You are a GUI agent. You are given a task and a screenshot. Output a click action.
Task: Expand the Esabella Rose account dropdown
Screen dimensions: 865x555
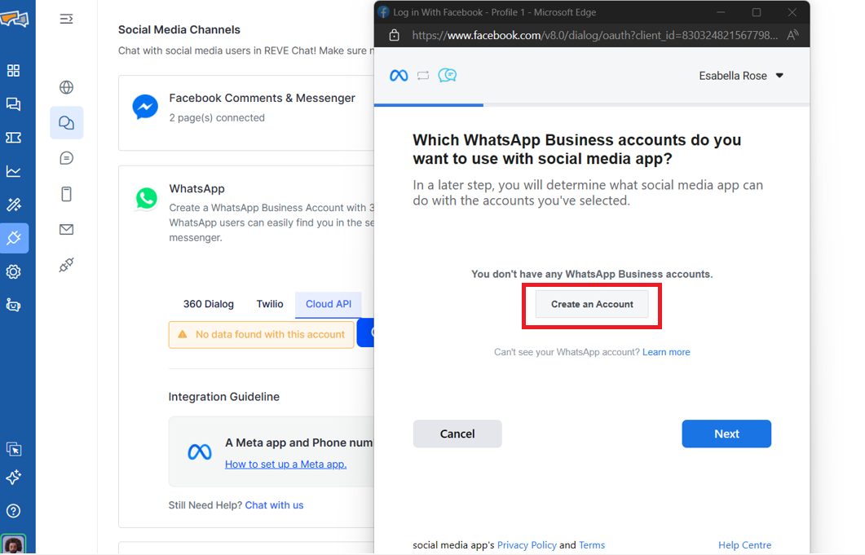741,76
